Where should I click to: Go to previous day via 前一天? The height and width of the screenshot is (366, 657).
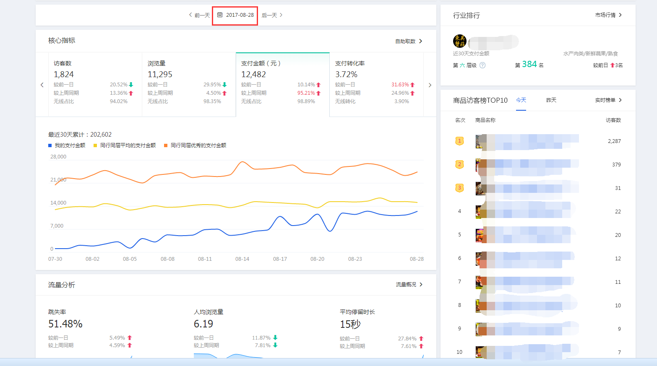click(x=199, y=15)
